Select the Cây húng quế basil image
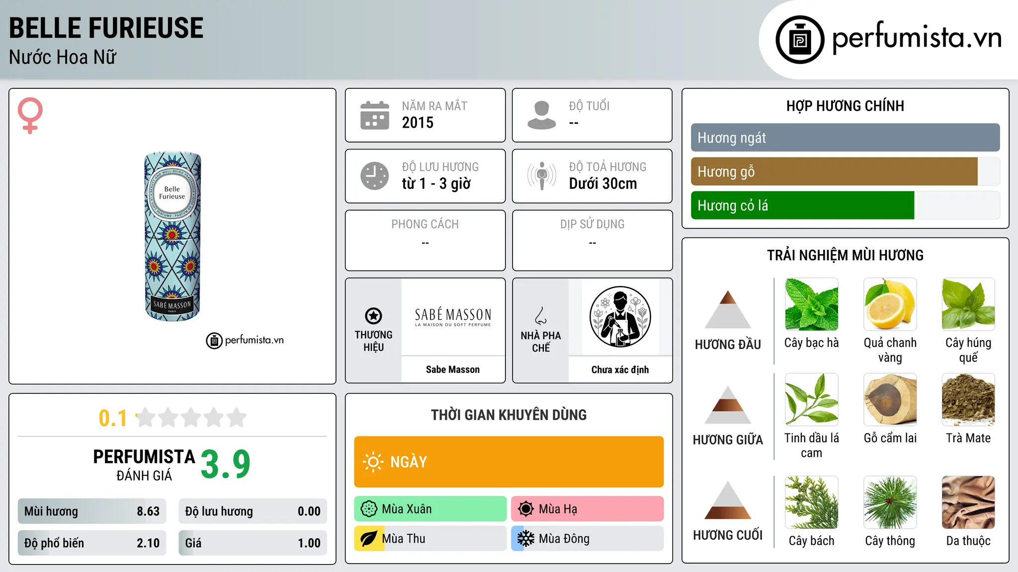 (968, 304)
